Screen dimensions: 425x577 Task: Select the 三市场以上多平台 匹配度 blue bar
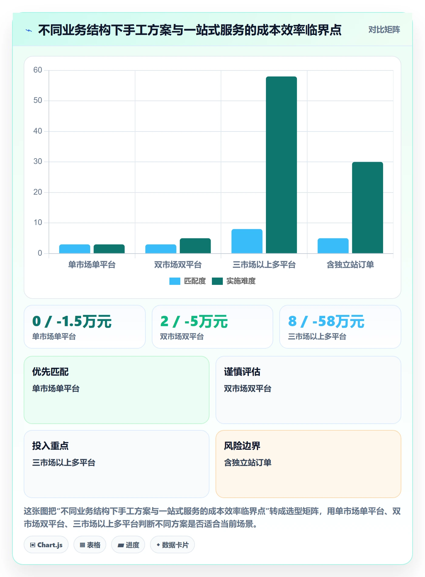pos(247,241)
